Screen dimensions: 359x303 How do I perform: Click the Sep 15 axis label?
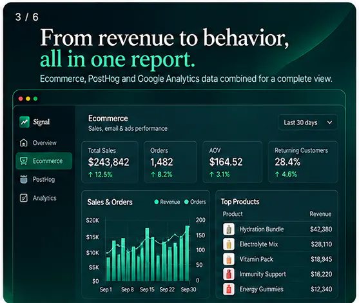(147, 289)
